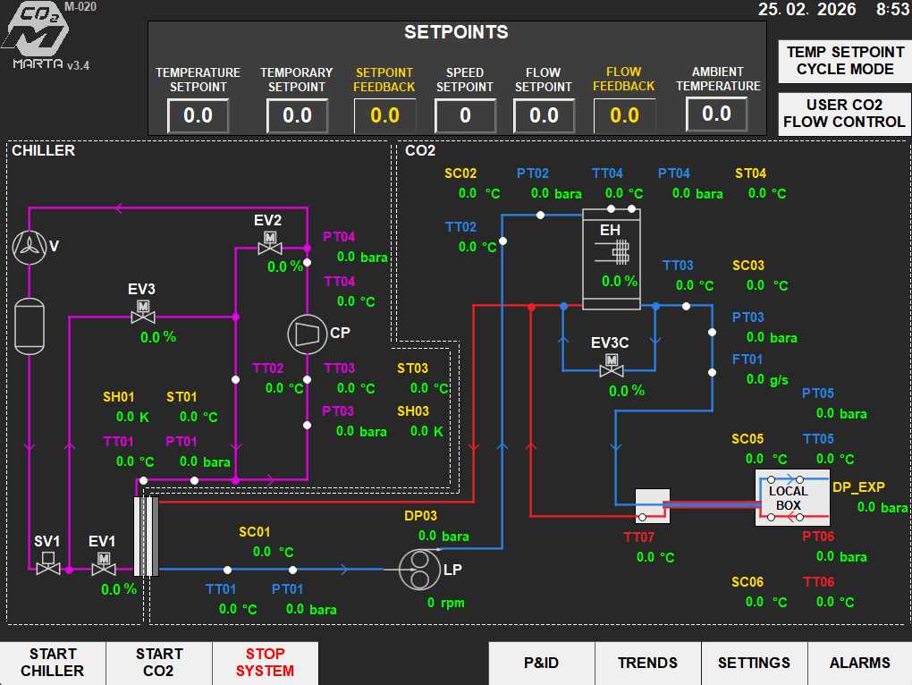912x685 pixels.
Task: Switch to the ALARMS tab
Action: pos(859,664)
